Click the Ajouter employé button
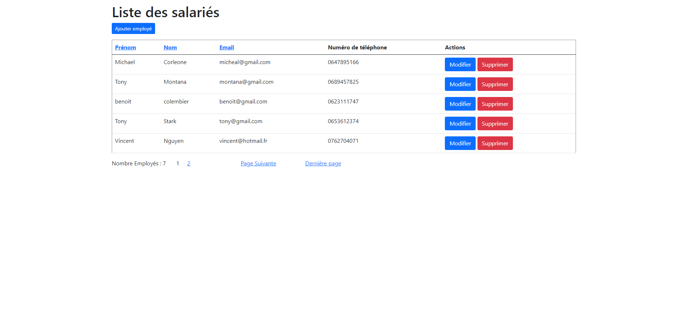687x335 pixels. coord(133,29)
